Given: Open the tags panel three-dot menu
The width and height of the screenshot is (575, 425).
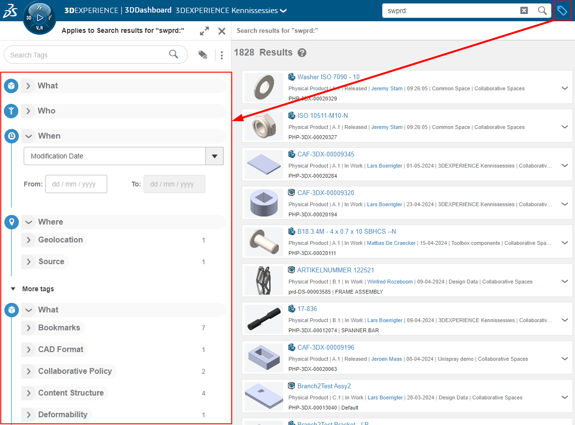Looking at the screenshot, I should point(222,55).
